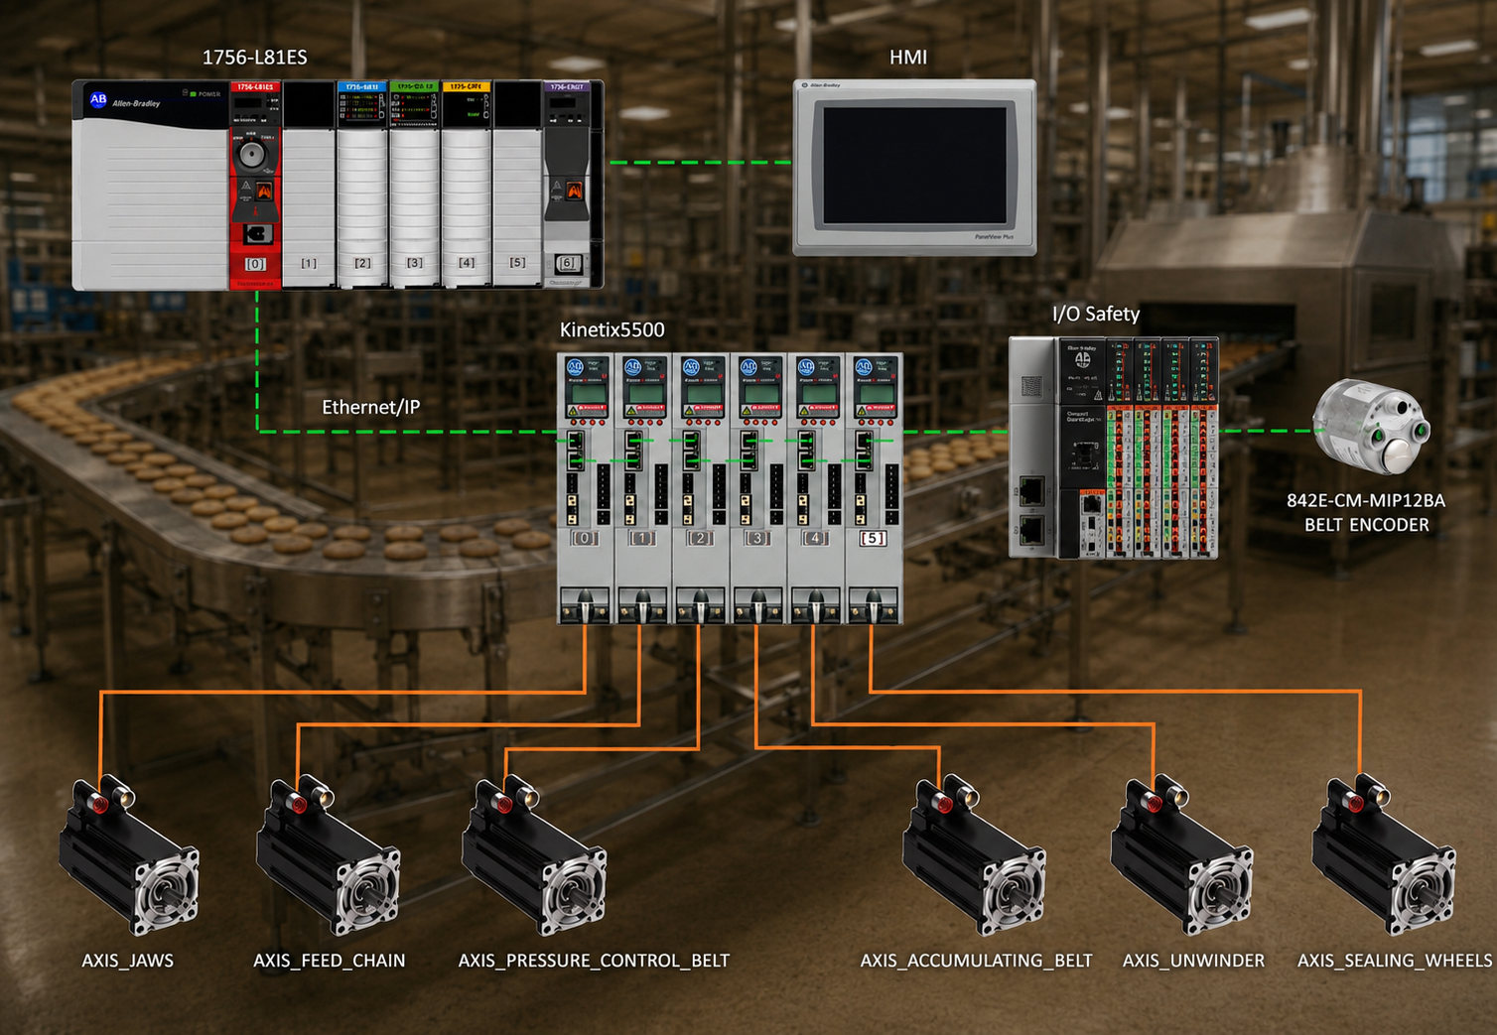Select the 'AXIS_ACCUMULATING_BELT' text label

(x=976, y=961)
